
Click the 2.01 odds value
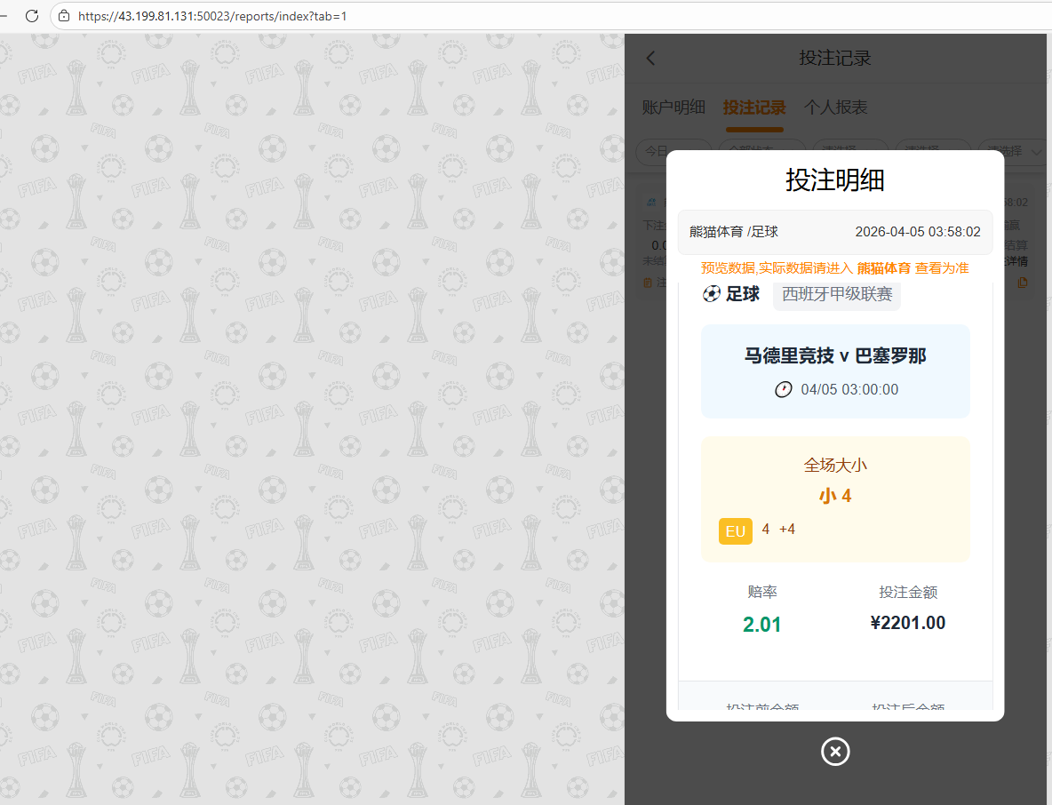click(761, 625)
